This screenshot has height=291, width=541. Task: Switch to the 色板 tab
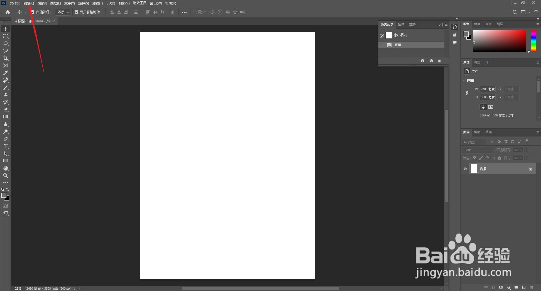coord(477,24)
